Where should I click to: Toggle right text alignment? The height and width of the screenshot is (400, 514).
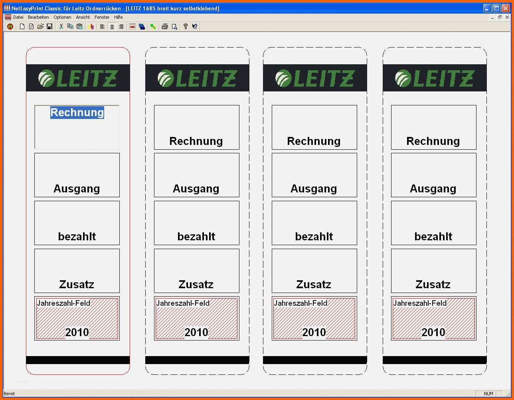point(121,27)
